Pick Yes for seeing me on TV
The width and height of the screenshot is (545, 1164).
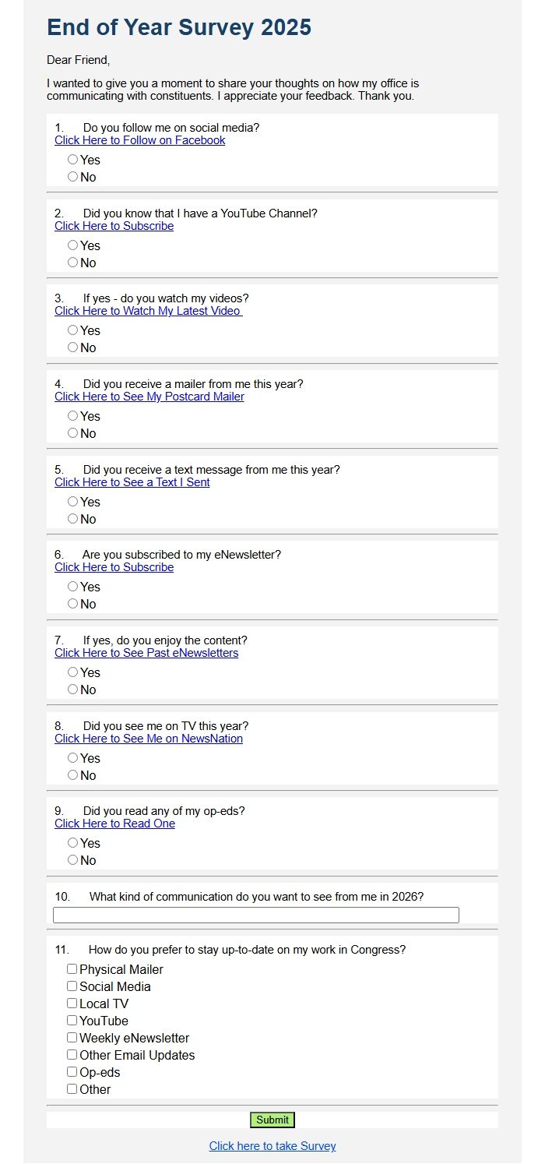click(73, 758)
